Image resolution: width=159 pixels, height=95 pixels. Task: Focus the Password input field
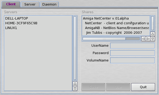pos(132,53)
